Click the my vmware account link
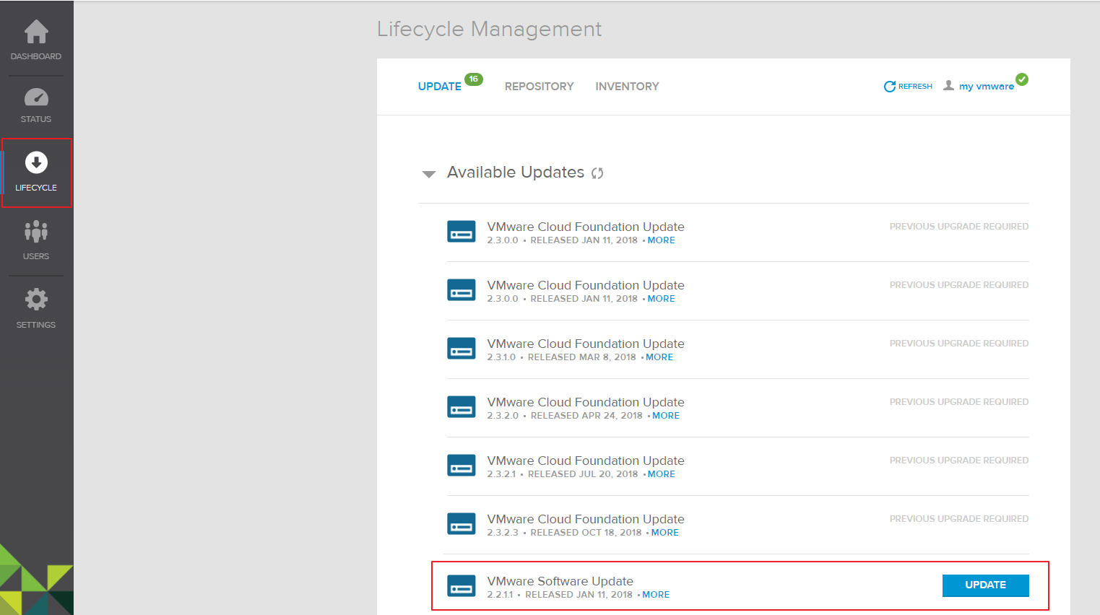This screenshot has width=1100, height=615. [x=986, y=87]
